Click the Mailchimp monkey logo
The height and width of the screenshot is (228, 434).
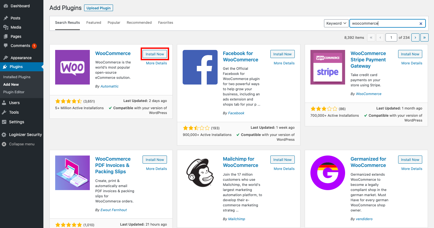pos(200,173)
